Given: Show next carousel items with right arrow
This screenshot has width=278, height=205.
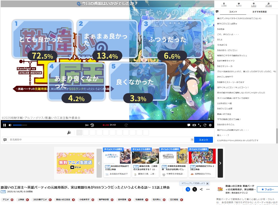Looking at the screenshot, I should pyautogui.click(x=220, y=163).
